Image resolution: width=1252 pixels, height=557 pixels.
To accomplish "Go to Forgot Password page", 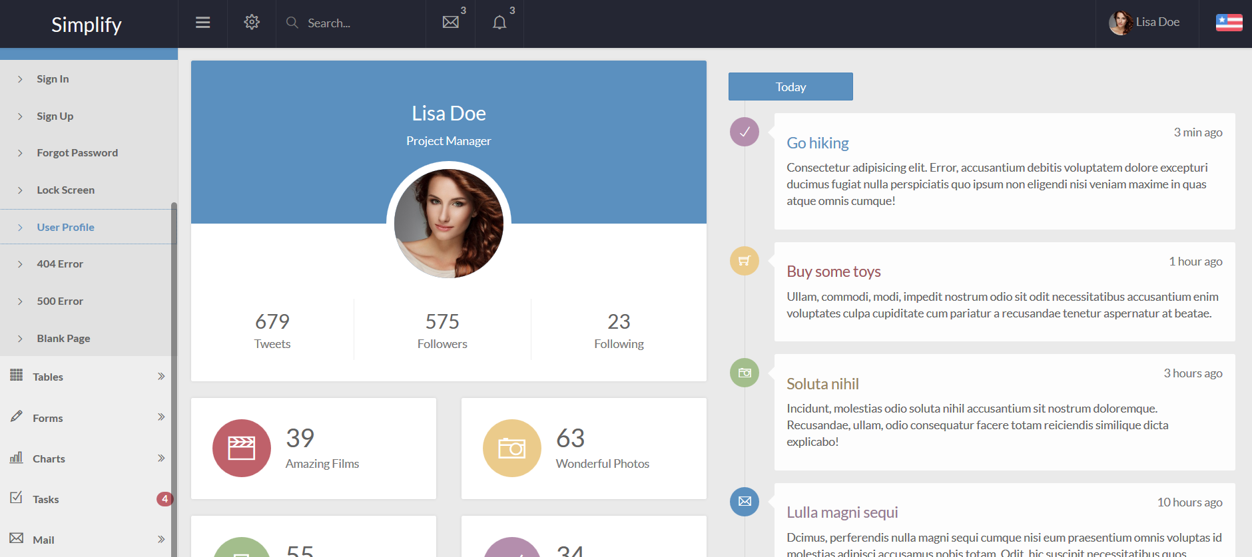I will tap(77, 153).
